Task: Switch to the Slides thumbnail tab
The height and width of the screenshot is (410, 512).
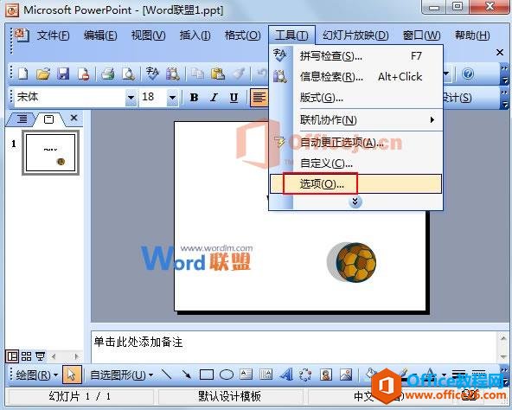Action: tap(49, 119)
